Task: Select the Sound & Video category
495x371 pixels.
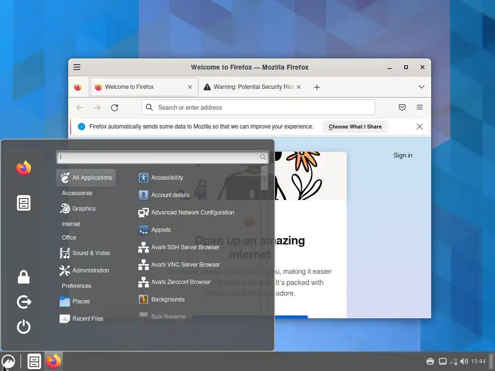Action: coord(85,253)
